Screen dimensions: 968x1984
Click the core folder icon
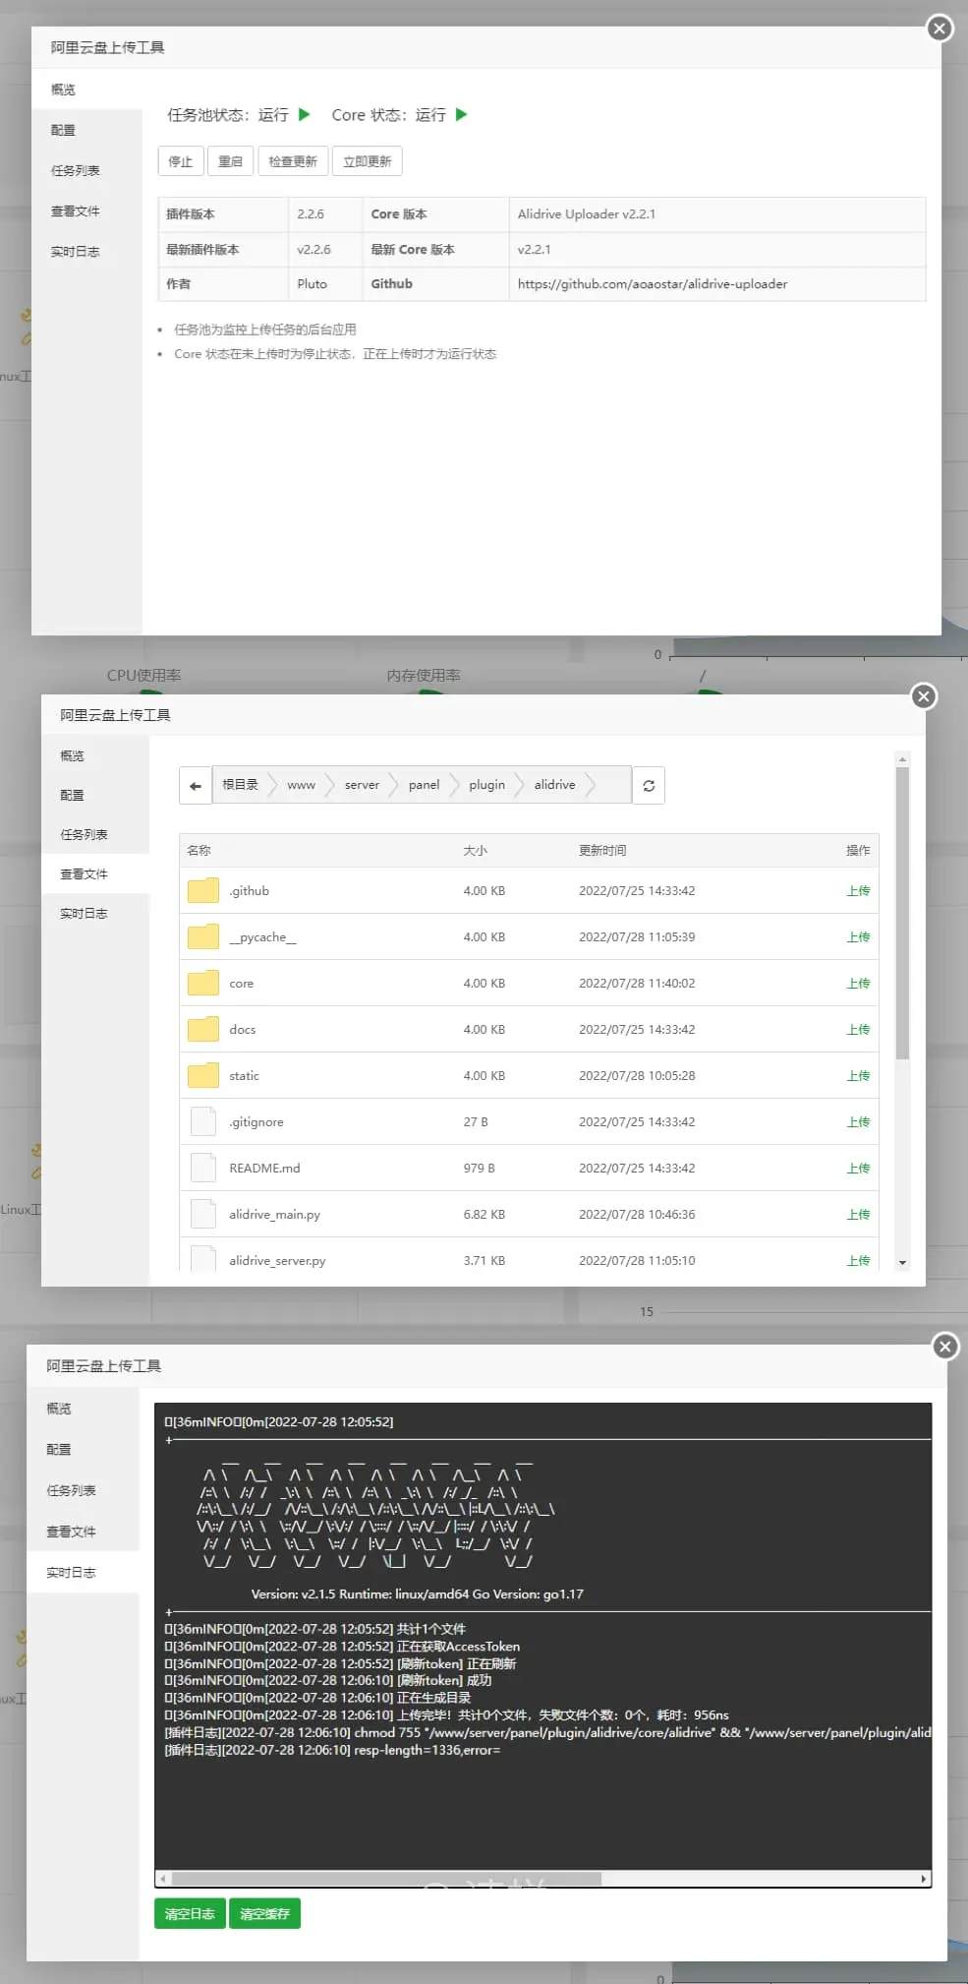click(203, 983)
